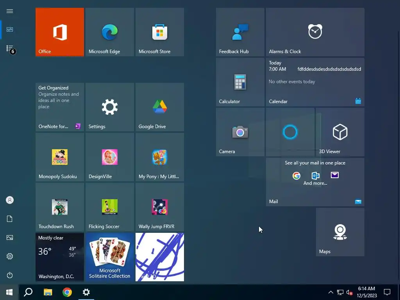Screen dimensions: 400x300
Task: Open Touchdown Rush game tile
Action: tap(60, 207)
